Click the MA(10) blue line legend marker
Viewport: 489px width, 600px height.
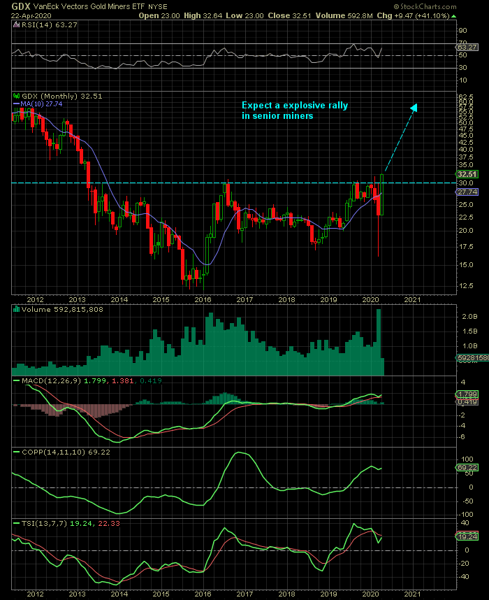coord(16,103)
